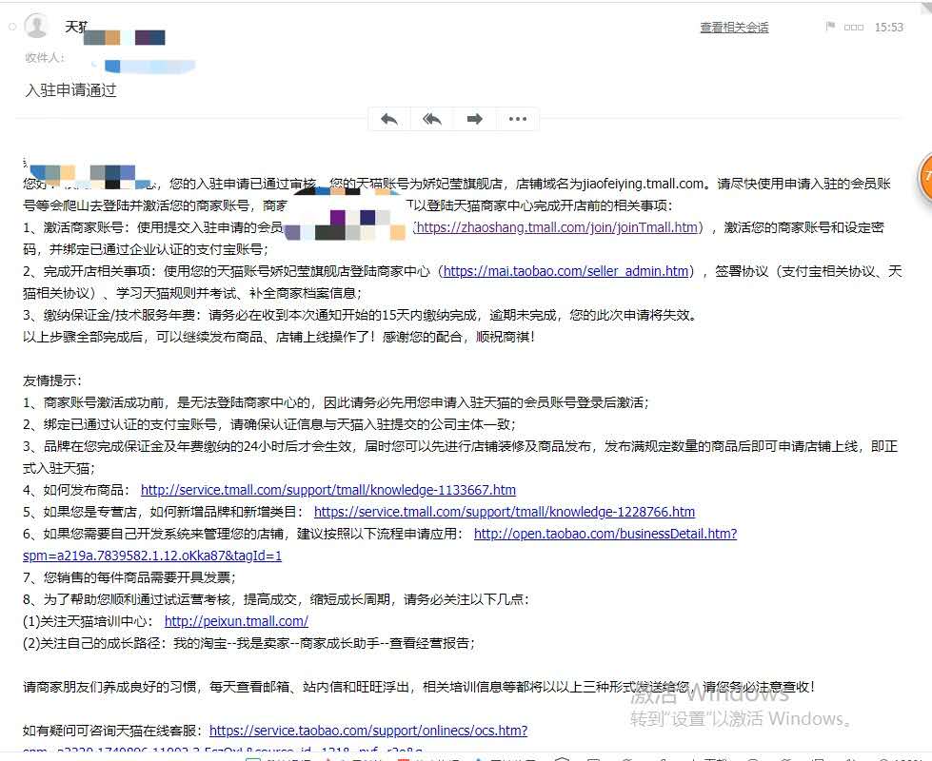Image resolution: width=932 pixels, height=761 pixels.
Task: Open the knowledge-1133667 help link
Action: click(x=328, y=490)
